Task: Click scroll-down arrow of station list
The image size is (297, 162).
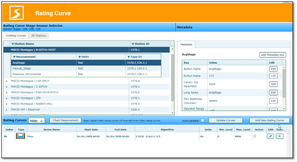Action: (x=173, y=113)
